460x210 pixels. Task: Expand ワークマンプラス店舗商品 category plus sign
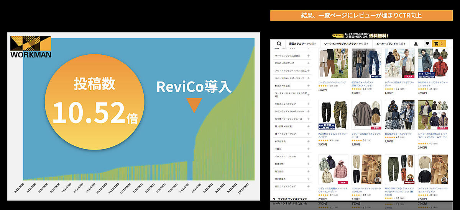308,56
